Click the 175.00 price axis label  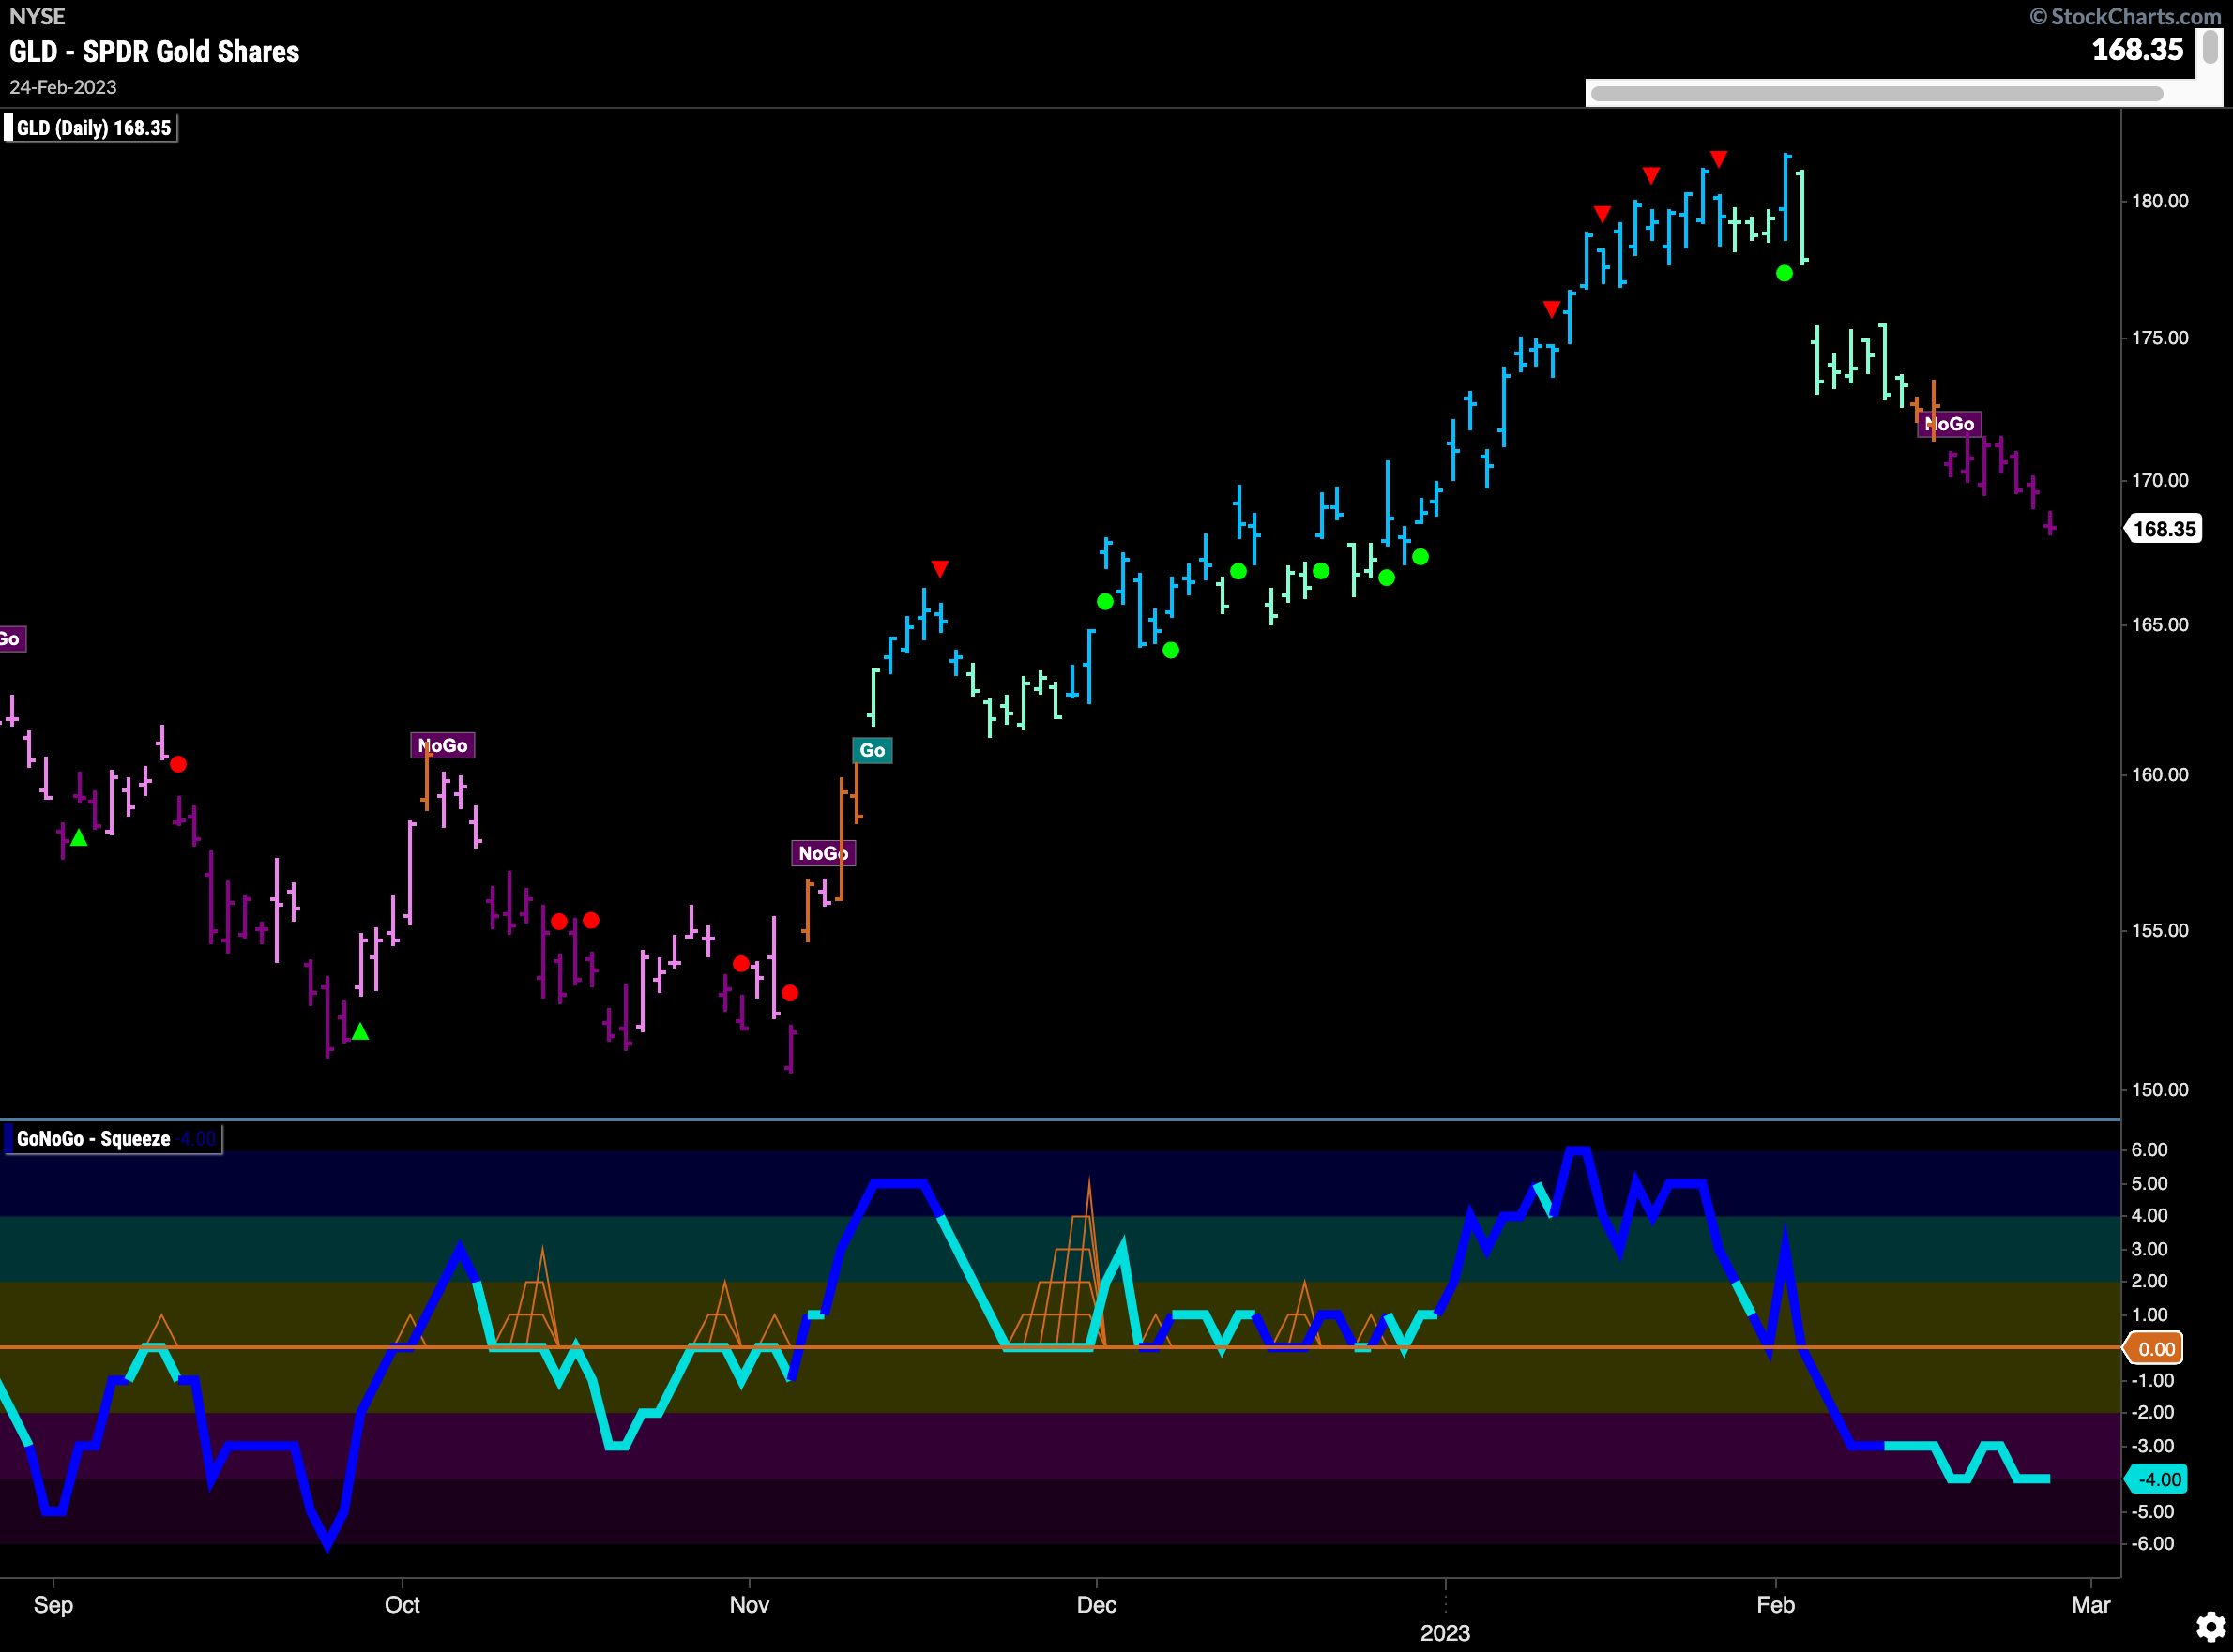point(2160,338)
